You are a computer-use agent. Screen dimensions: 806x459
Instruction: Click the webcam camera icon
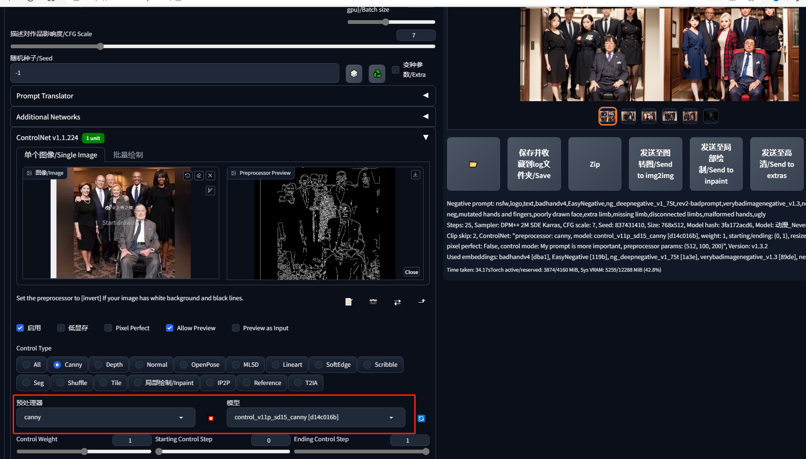point(373,302)
